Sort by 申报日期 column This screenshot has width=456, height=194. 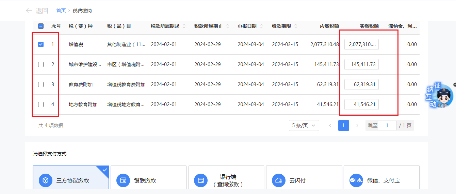click(262, 26)
